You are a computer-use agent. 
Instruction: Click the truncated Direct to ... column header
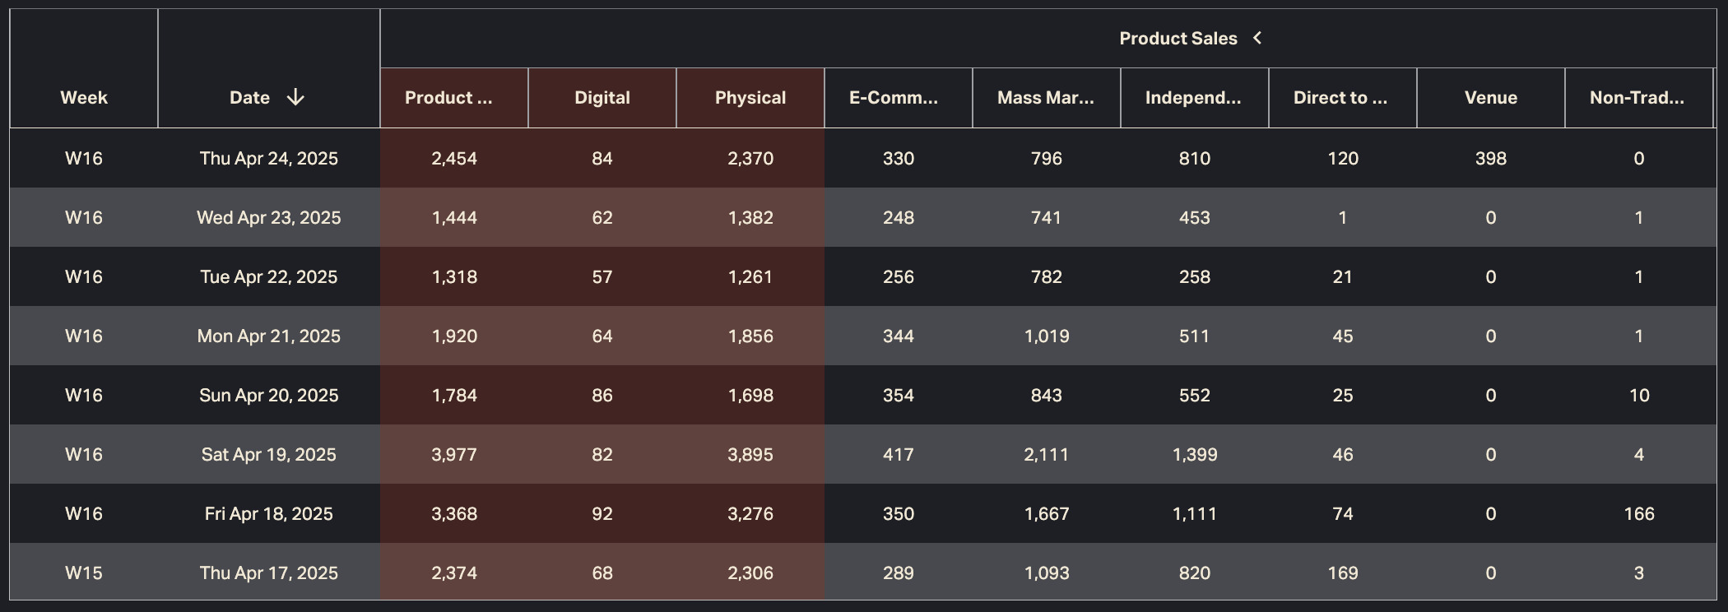click(x=1340, y=98)
